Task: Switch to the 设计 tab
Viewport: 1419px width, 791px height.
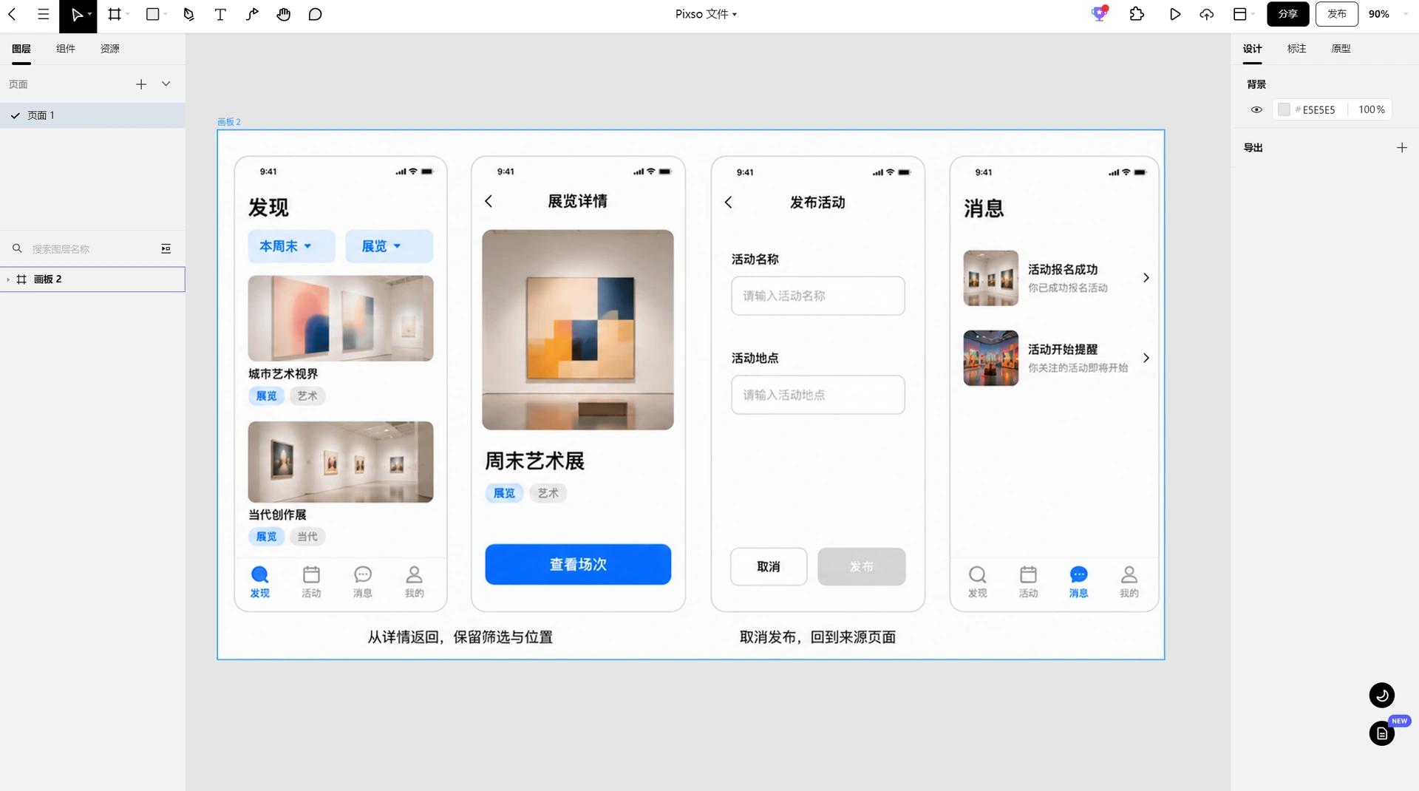Action: pos(1252,49)
